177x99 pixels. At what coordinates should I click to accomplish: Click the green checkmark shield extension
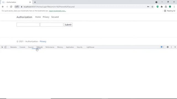[x=170, y=7]
